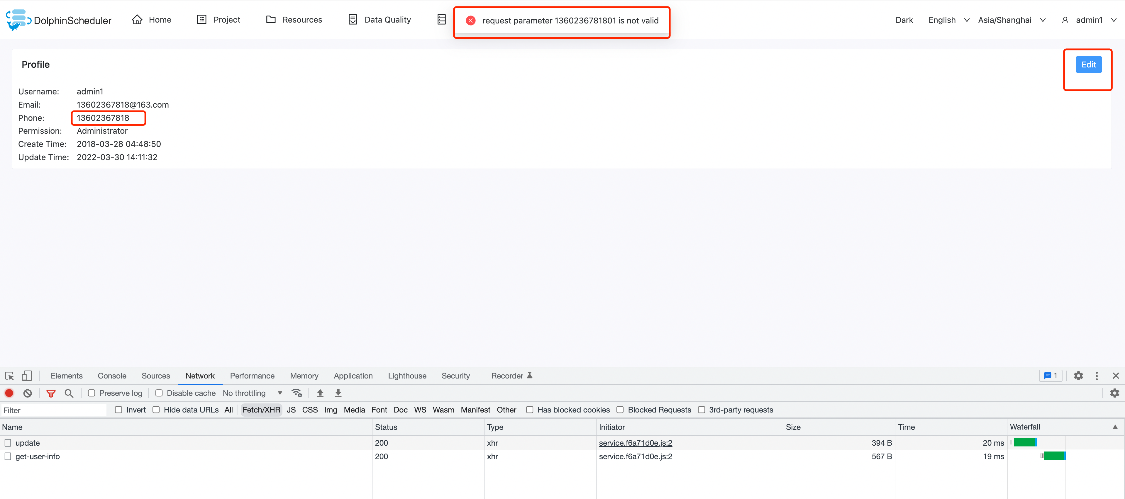Open the service.f6a71d0e.js:2 initiator link
The width and height of the screenshot is (1125, 499).
(636, 443)
